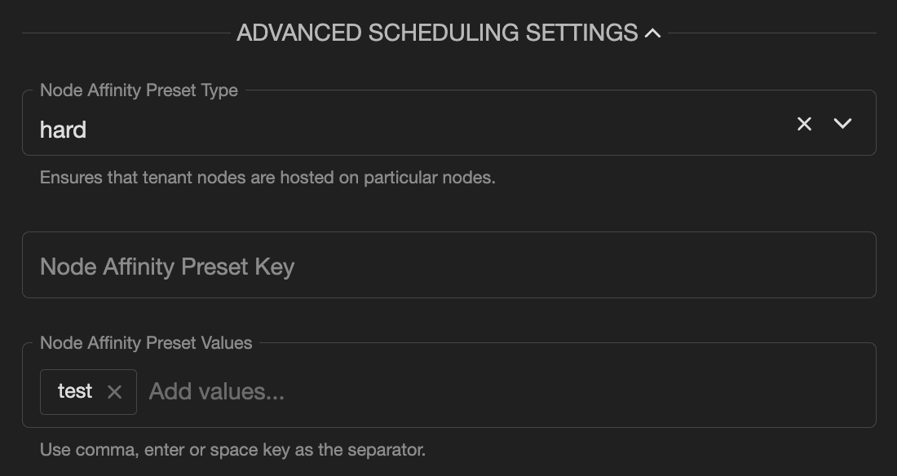Click the hard value to show dropdown options
The image size is (897, 476).
coord(63,129)
